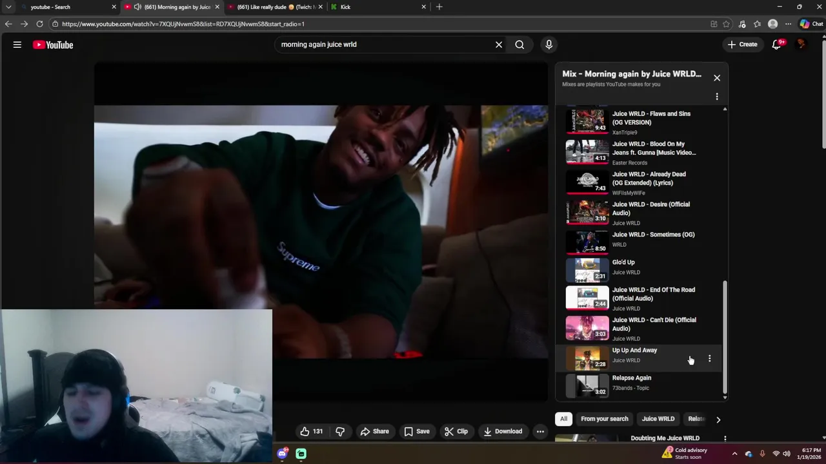This screenshot has width=826, height=464.
Task: Open options for Up Up And Away
Action: (x=710, y=358)
